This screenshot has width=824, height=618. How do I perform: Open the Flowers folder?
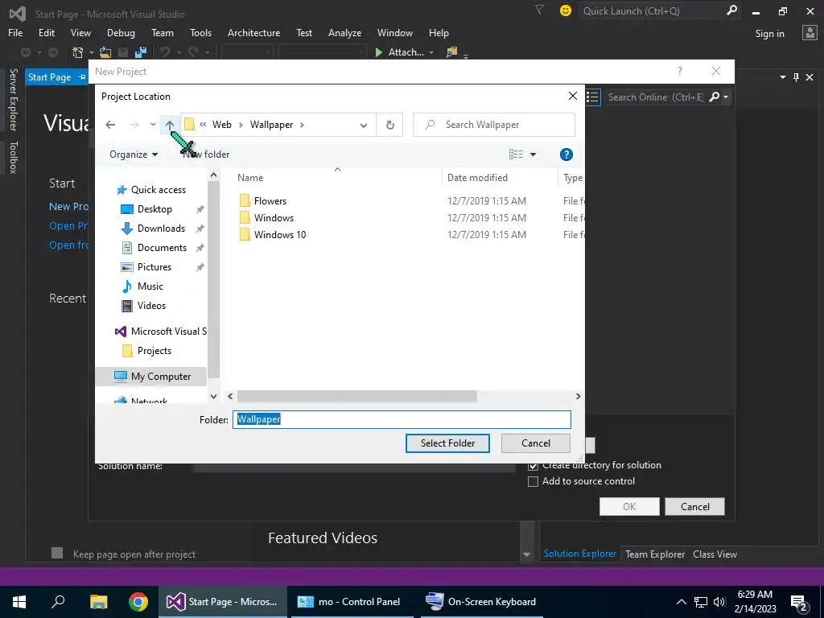coord(270,200)
